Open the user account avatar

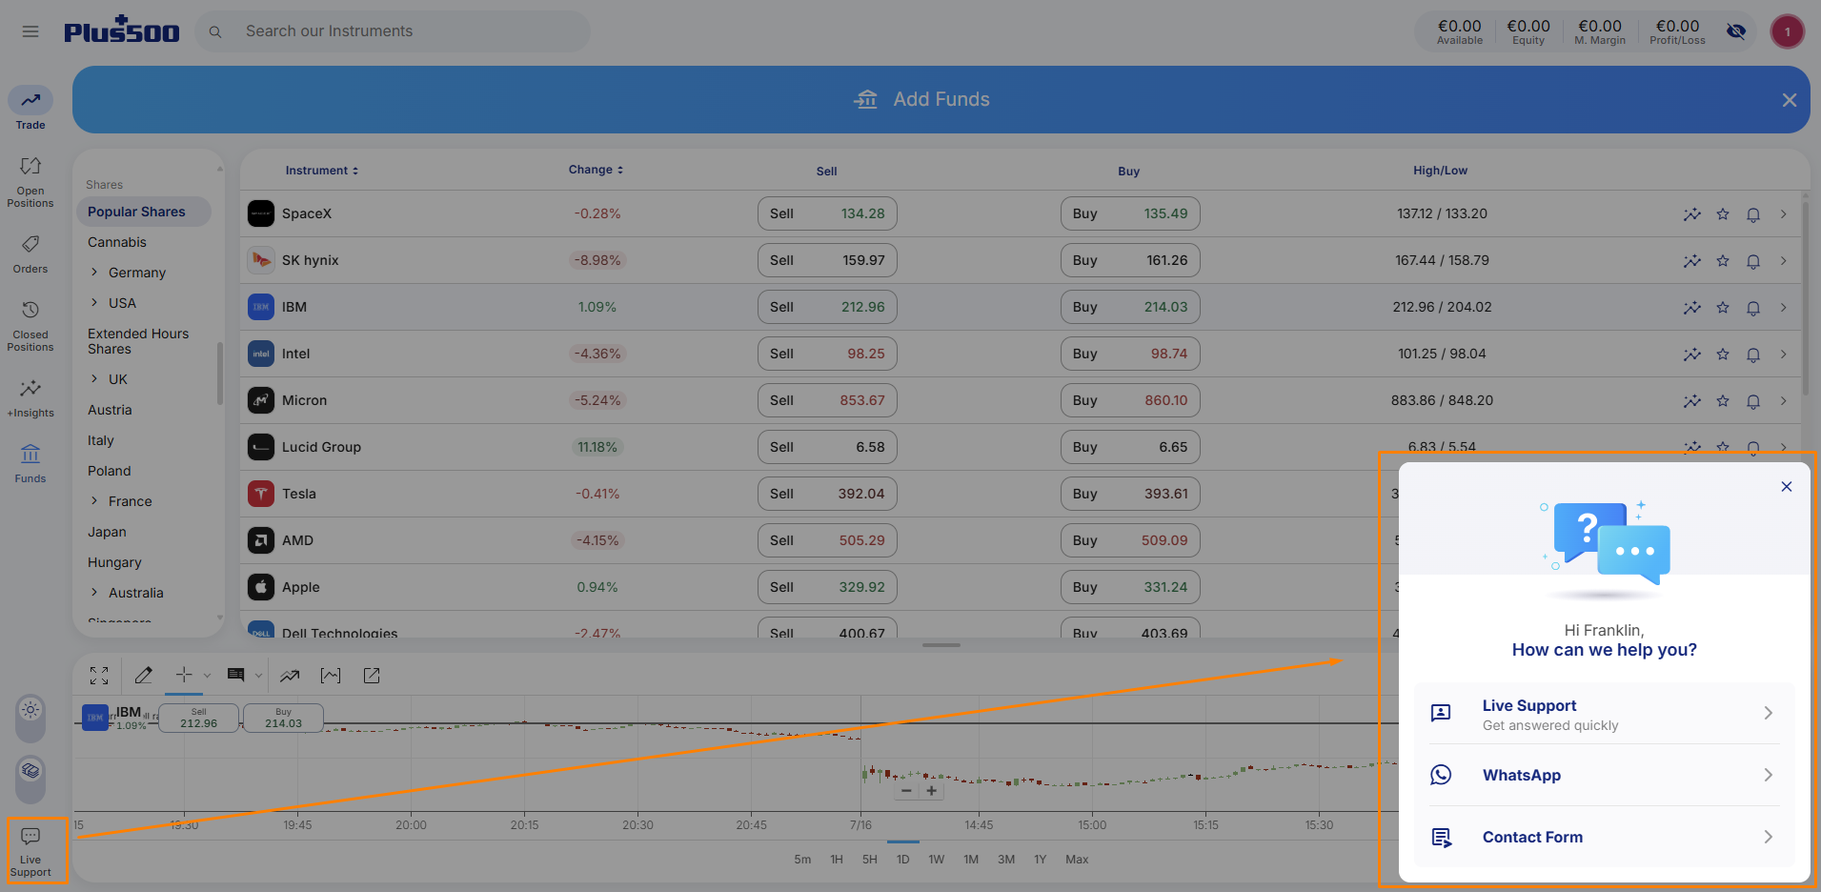(1787, 31)
